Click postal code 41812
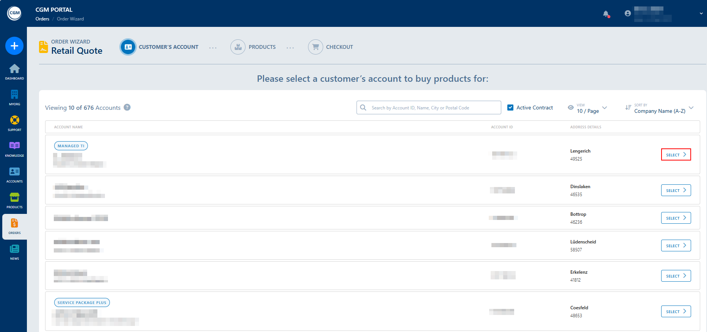Image resolution: width=707 pixels, height=332 pixels. click(576, 280)
